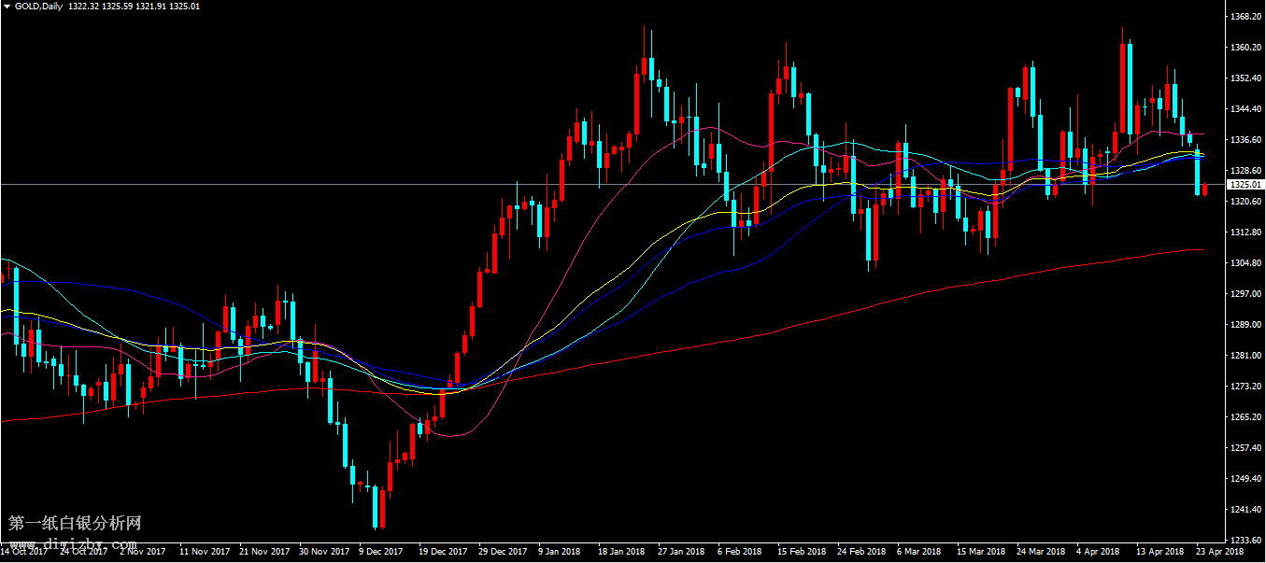
Task: Click the last red candle at right edge
Action: pos(1205,190)
